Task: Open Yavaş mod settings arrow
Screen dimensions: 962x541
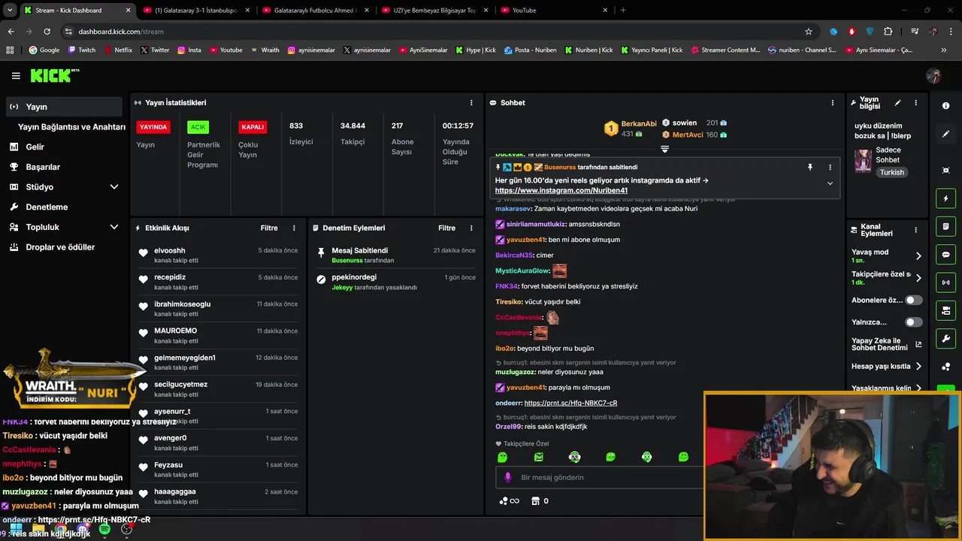Action: coord(918,255)
